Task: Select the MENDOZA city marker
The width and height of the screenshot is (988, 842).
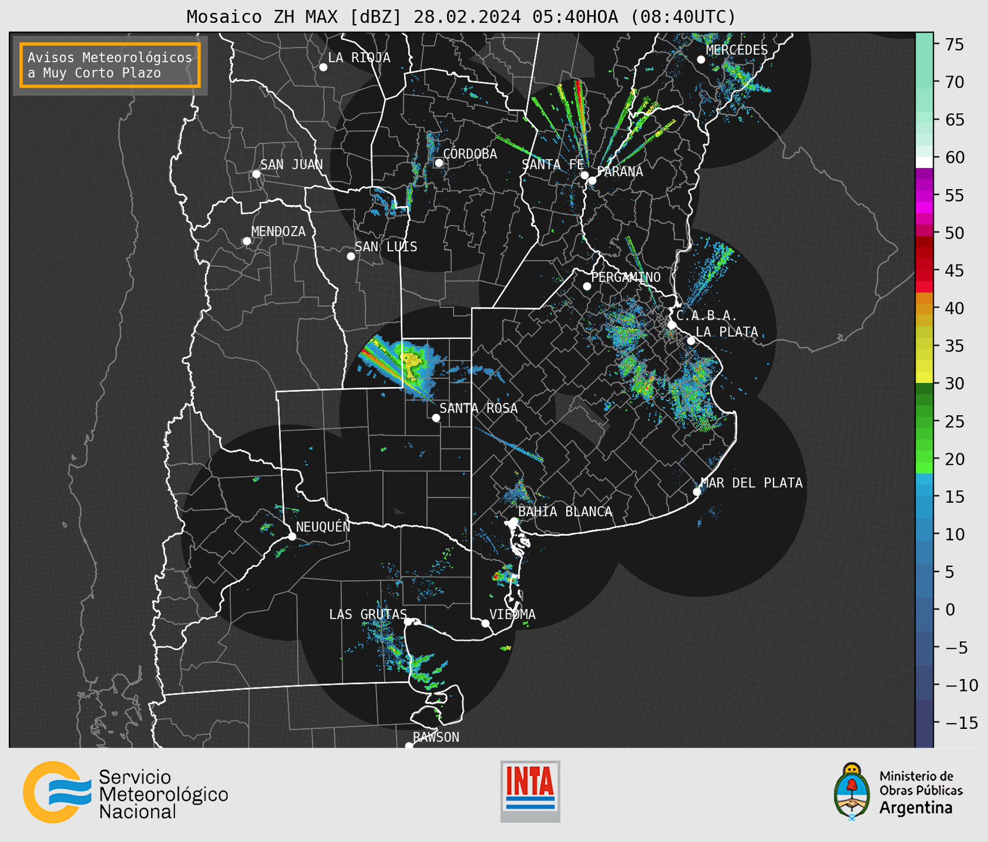Action: [x=247, y=241]
